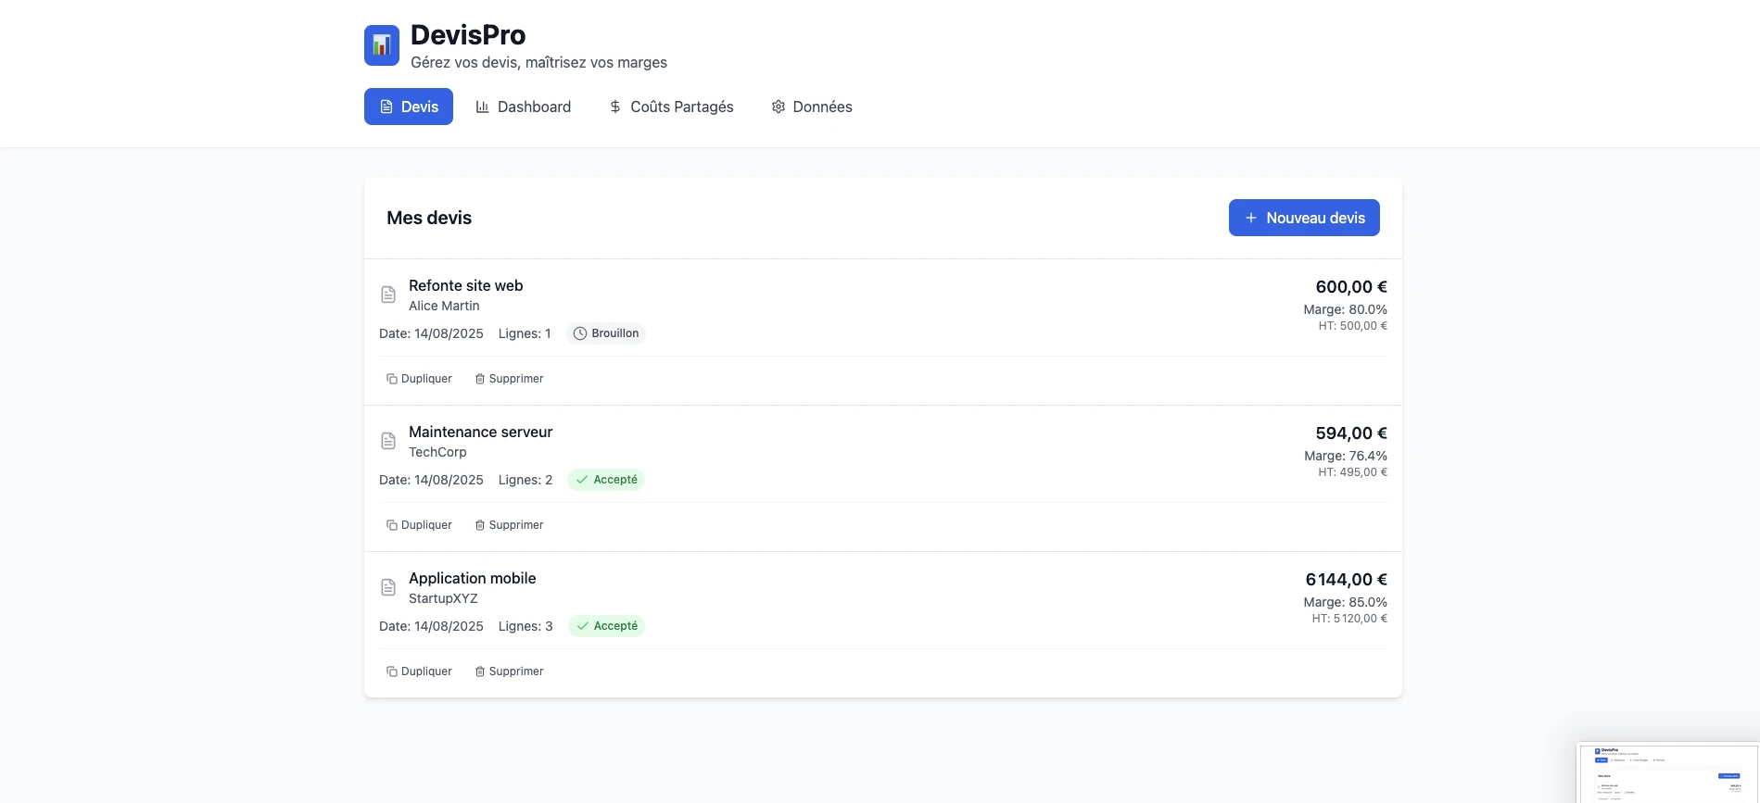
Task: Click the Lignes: 1 label
Action: tap(525, 333)
